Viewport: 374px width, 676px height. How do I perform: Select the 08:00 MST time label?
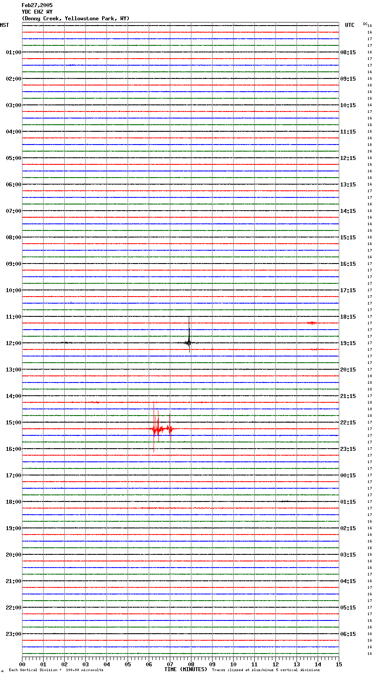[14, 238]
